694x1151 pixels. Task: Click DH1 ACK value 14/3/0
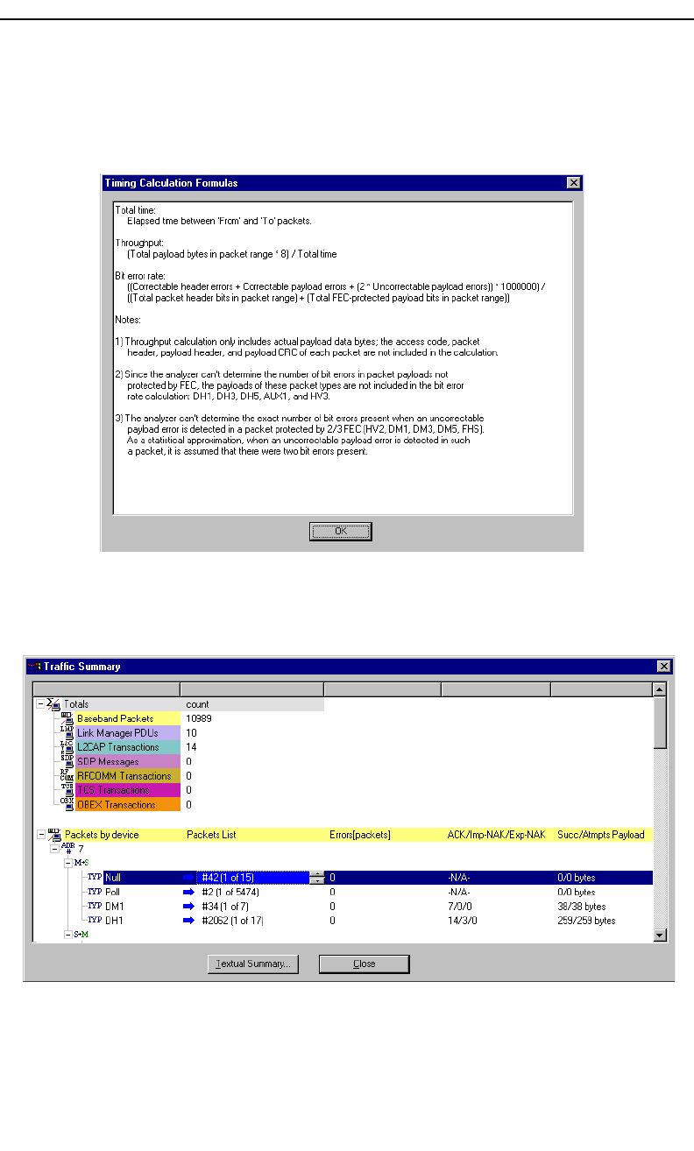coord(461,921)
